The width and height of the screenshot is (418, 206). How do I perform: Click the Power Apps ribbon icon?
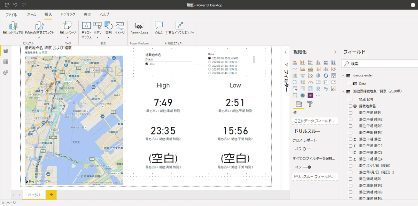pyautogui.click(x=139, y=28)
